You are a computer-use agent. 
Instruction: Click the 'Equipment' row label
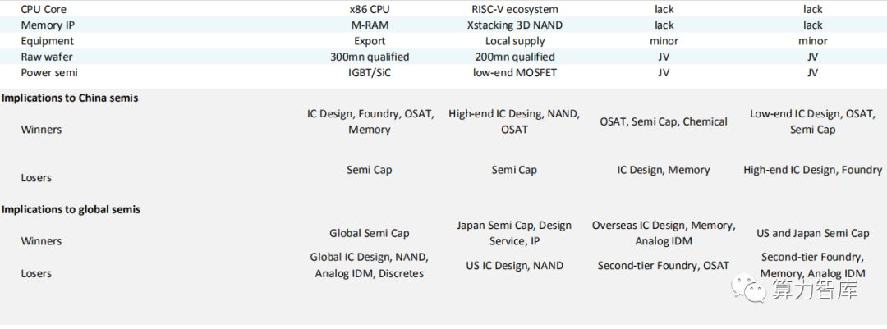47,41
